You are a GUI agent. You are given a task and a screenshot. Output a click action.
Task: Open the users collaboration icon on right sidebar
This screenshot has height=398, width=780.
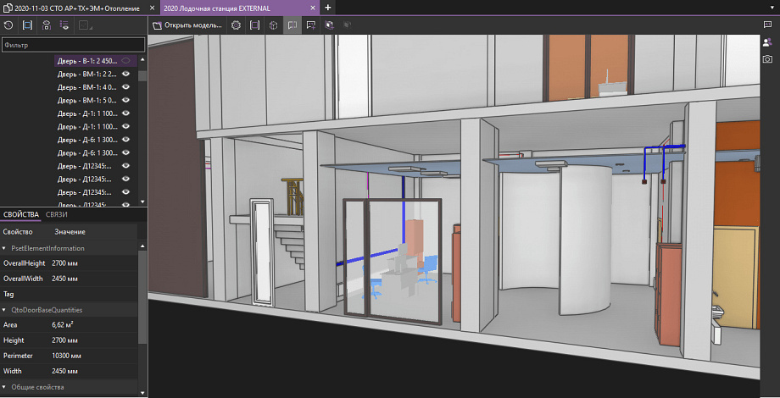coord(767,42)
